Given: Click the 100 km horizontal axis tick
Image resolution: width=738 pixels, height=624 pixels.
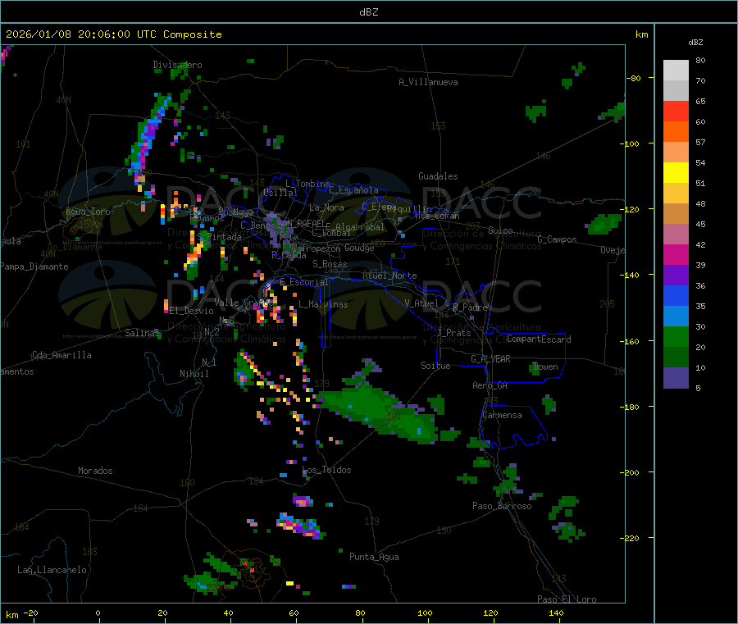Looking at the screenshot, I should click(425, 613).
